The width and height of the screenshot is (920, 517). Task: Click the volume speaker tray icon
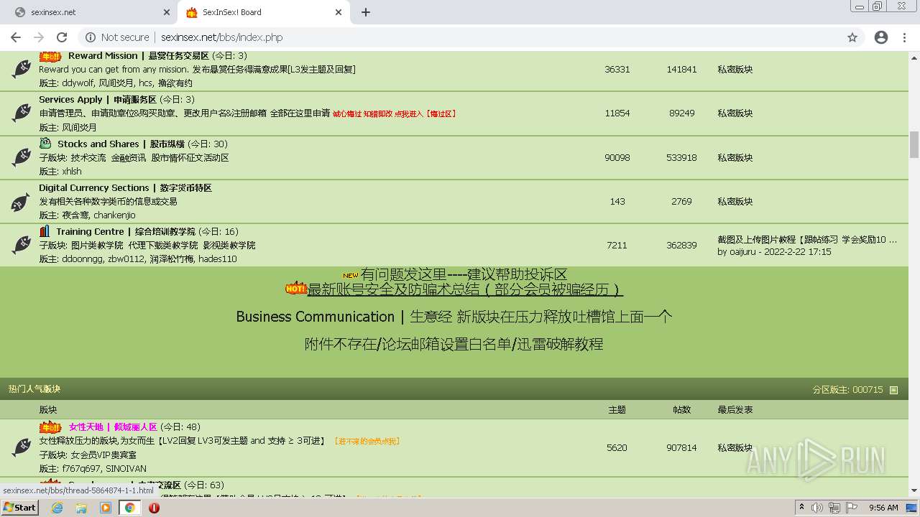(x=818, y=507)
